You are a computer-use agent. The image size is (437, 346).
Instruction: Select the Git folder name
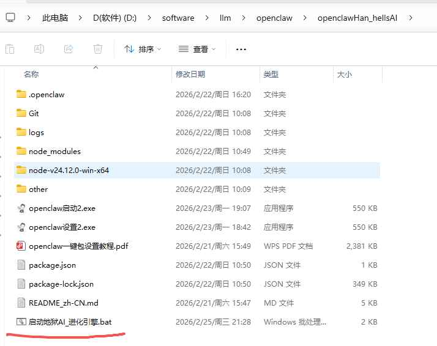[x=34, y=113]
